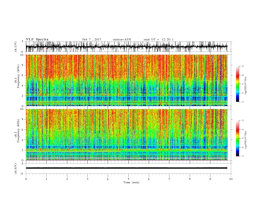Click the "ch.1(V)" waveform axis label
Image resolution: width=260 pixels, height=201 pixels.
16,47
